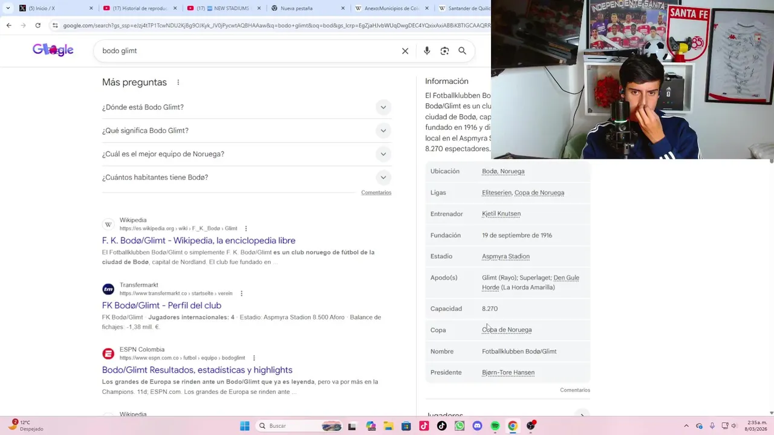Viewport: 774px width, 435px height.
Task: Go to Google home via the logo
Action: click(53, 50)
